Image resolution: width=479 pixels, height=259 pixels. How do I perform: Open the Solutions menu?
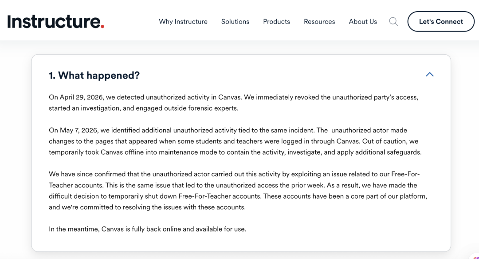tap(235, 21)
